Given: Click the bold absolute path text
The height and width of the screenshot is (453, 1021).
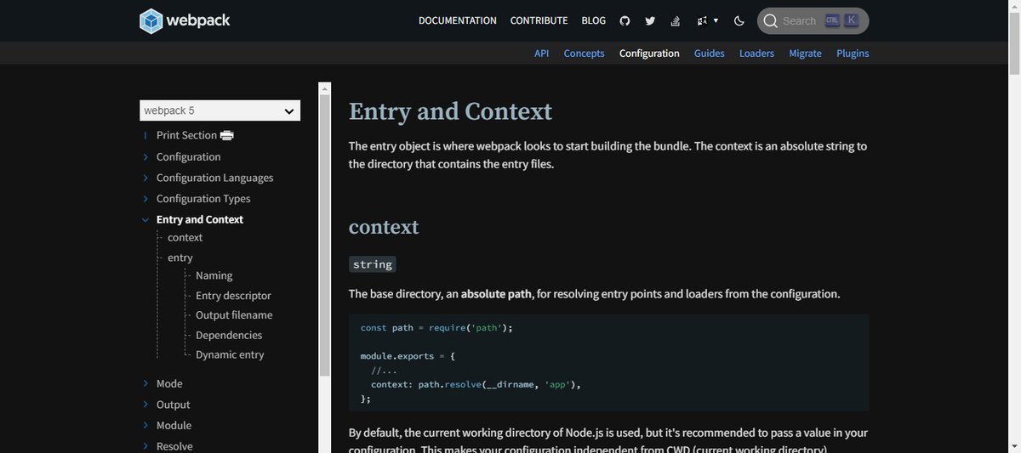Looking at the screenshot, I should 496,294.
